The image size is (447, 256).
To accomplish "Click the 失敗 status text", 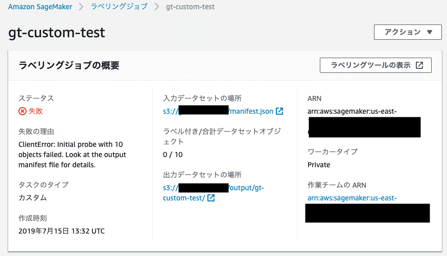I will point(36,111).
